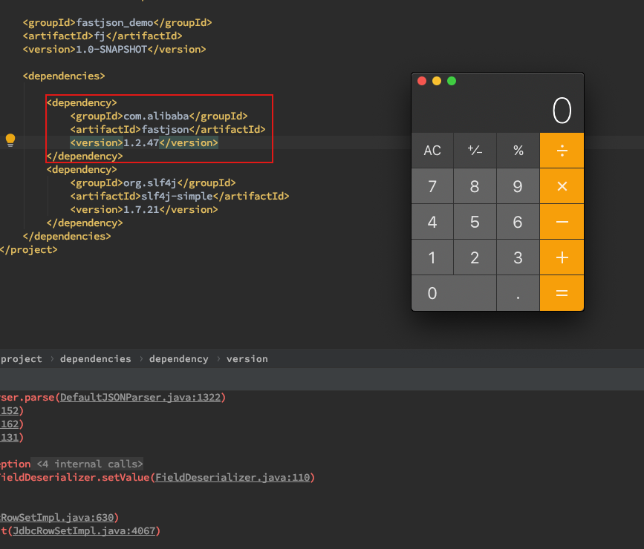Click the slf4j version 1.7.21 text
644x549 pixels.
pyautogui.click(x=141, y=210)
